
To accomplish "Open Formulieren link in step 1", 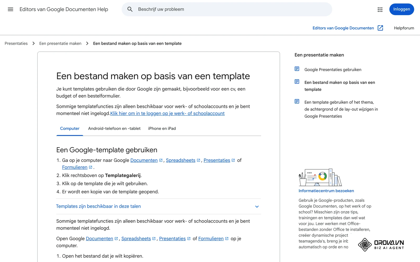I will [75, 167].
